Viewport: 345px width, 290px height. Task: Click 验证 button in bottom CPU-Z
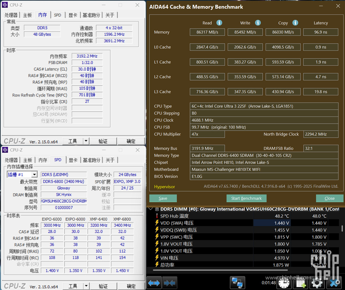[x=103, y=286]
